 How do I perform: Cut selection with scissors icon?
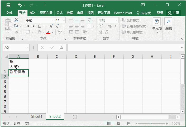(x=16, y=20)
